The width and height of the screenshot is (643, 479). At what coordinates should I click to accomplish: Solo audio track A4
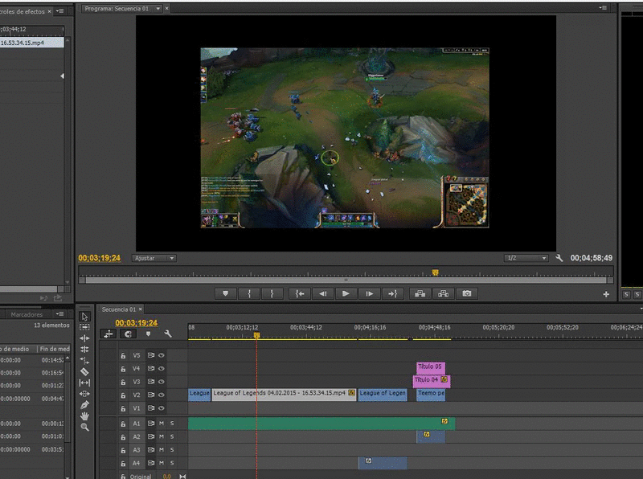(x=172, y=463)
